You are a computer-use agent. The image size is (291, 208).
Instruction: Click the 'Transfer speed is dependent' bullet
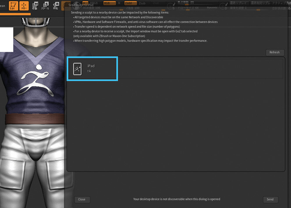(x=126, y=27)
